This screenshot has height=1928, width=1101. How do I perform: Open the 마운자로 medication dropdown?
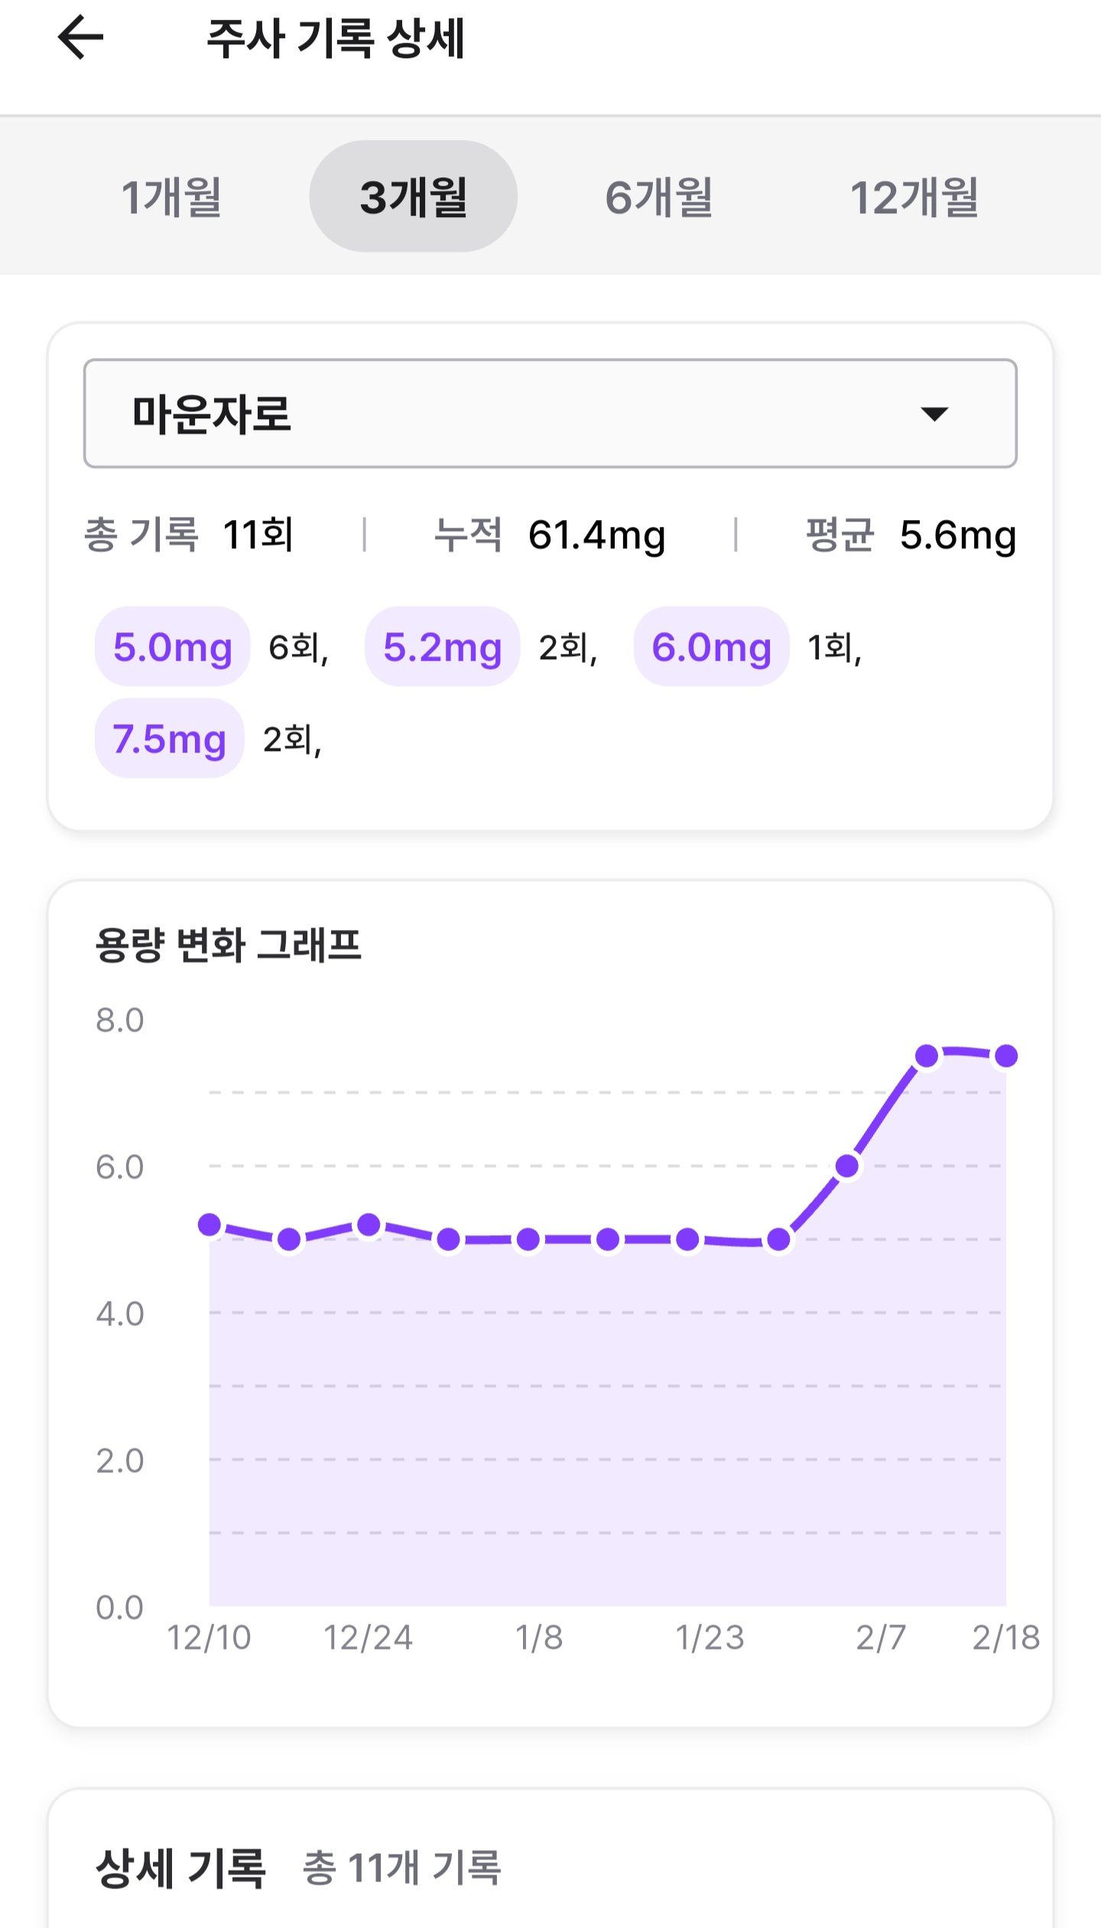click(550, 413)
